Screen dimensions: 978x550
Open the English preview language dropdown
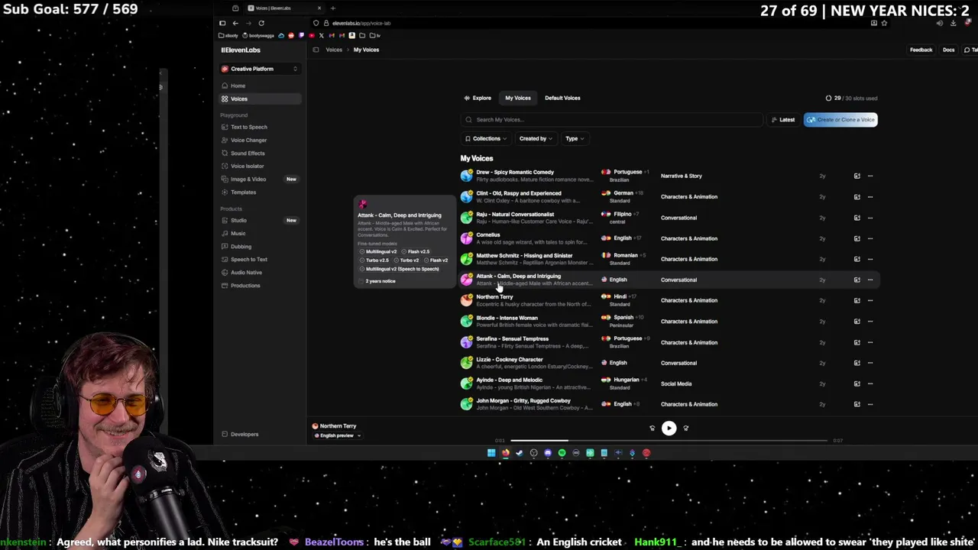click(337, 435)
